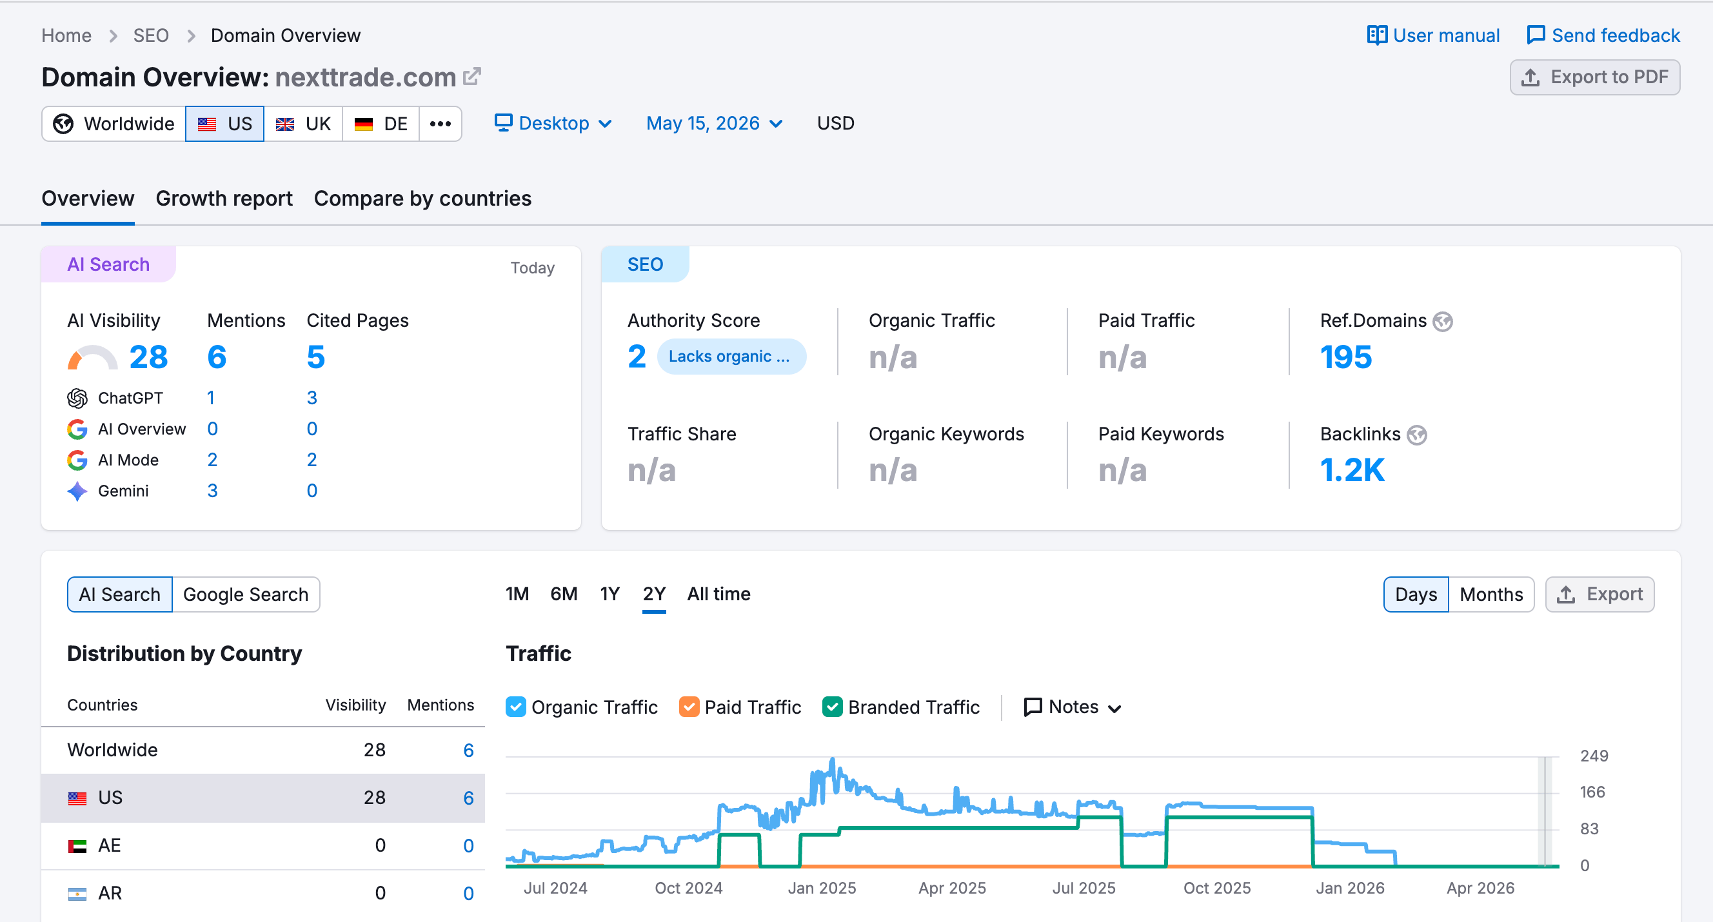Select the Worldwide database
Viewport: 1713px width, 922px height.
click(114, 124)
